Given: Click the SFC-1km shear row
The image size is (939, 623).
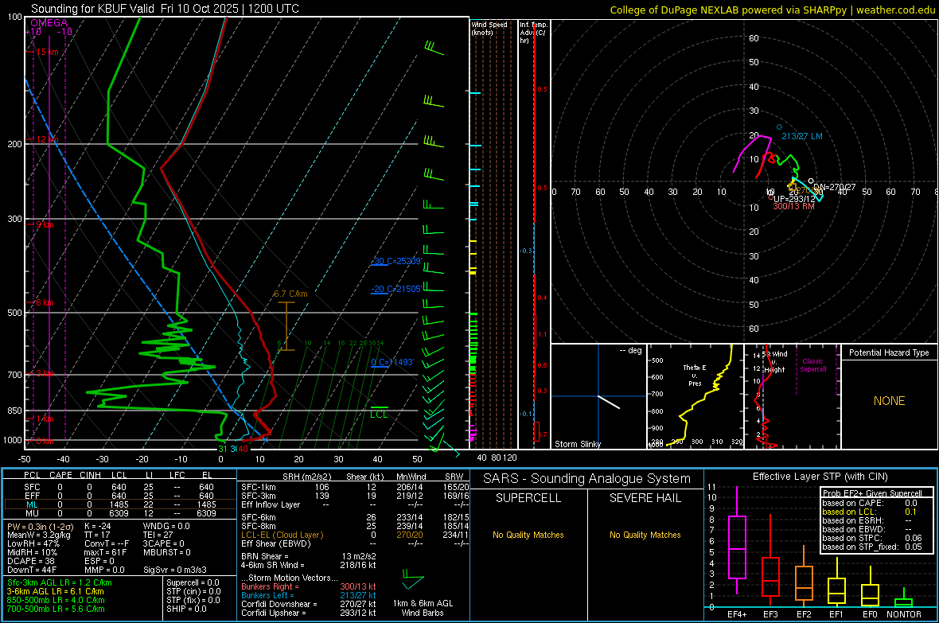Looking at the screenshot, I should point(355,488).
